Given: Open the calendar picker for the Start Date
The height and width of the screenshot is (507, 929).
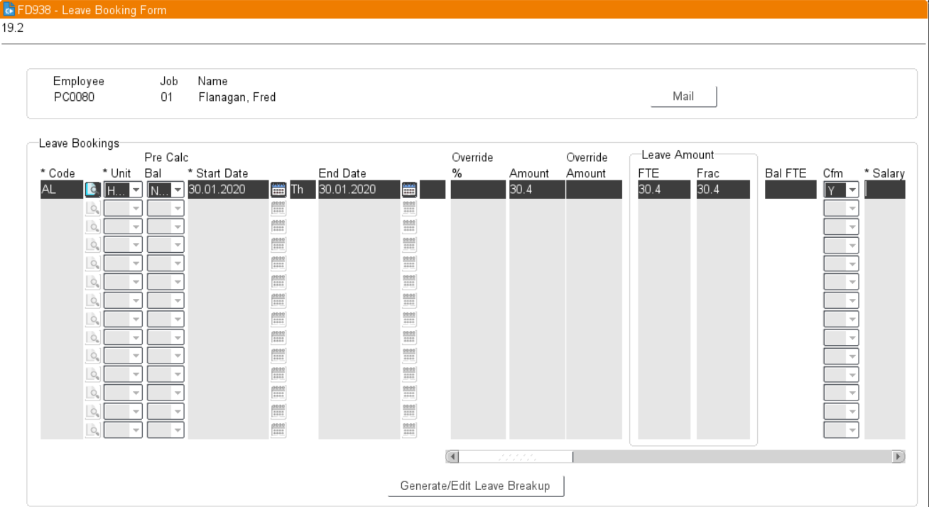Looking at the screenshot, I should point(278,188).
